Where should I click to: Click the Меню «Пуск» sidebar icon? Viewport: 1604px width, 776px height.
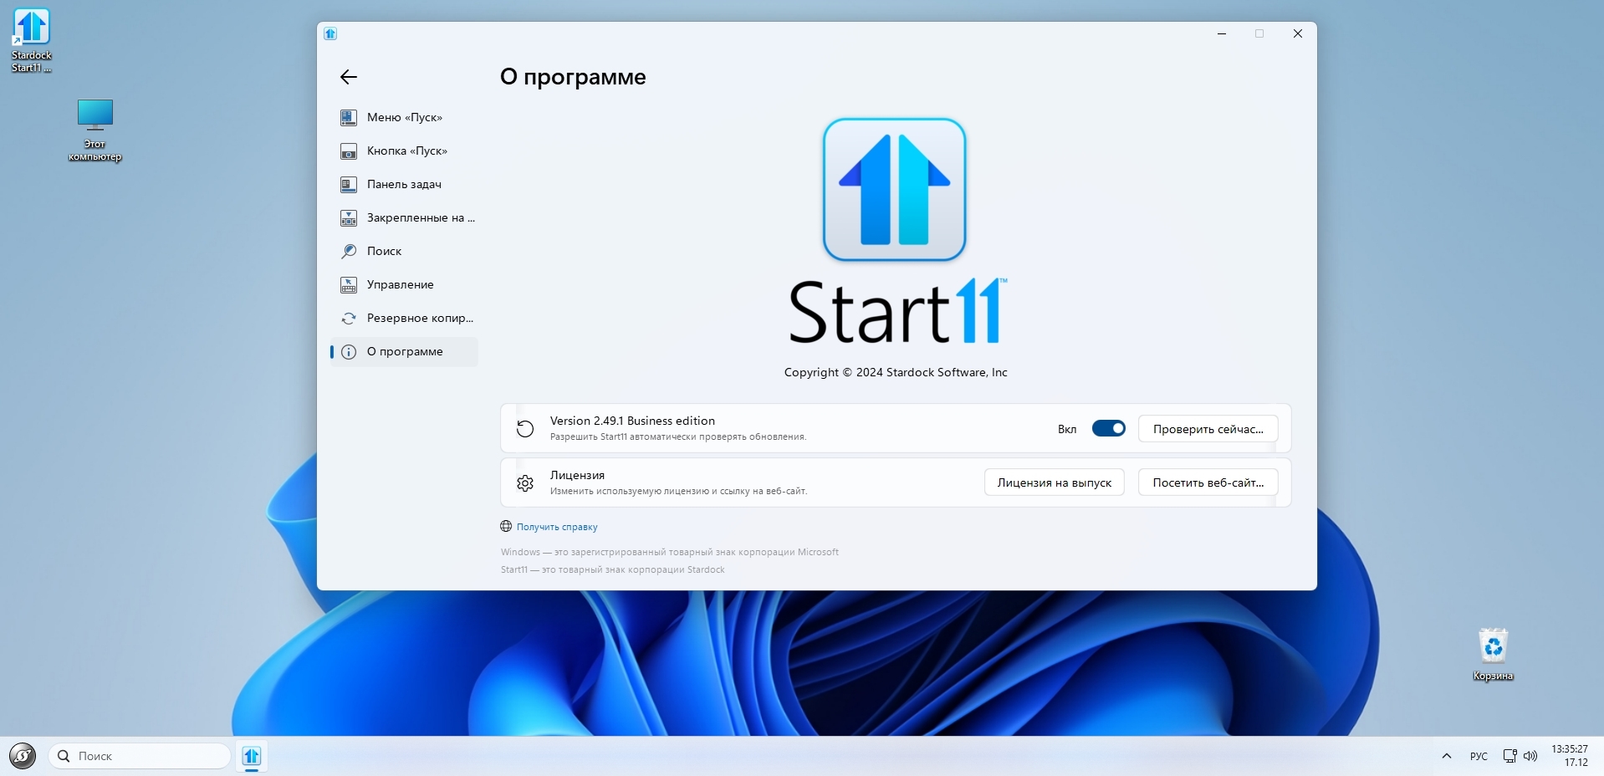point(349,118)
